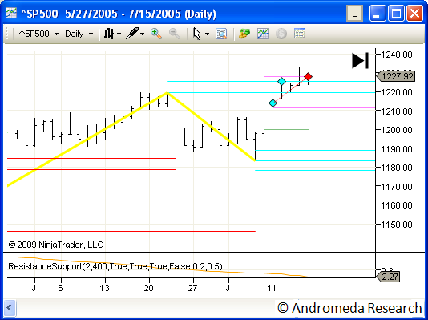Viewport: 428px width, 320px height.
Task: Click the scroll left arrow button
Action: tap(10, 308)
